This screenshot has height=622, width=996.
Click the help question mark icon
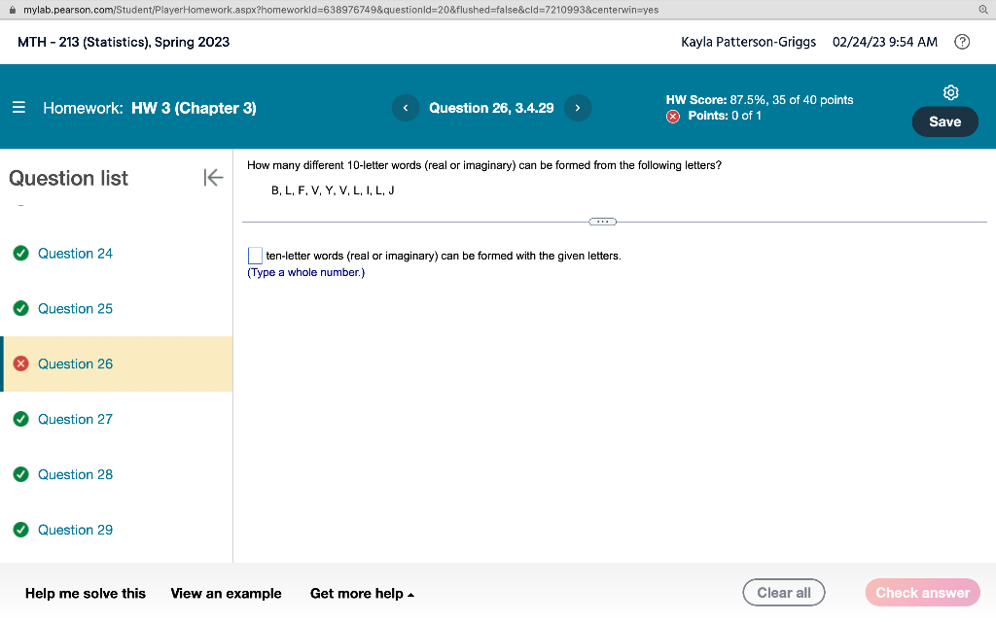click(962, 42)
